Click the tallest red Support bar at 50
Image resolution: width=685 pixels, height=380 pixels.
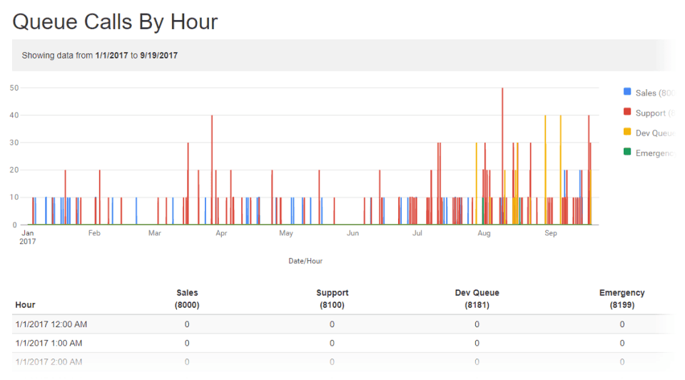502,156
